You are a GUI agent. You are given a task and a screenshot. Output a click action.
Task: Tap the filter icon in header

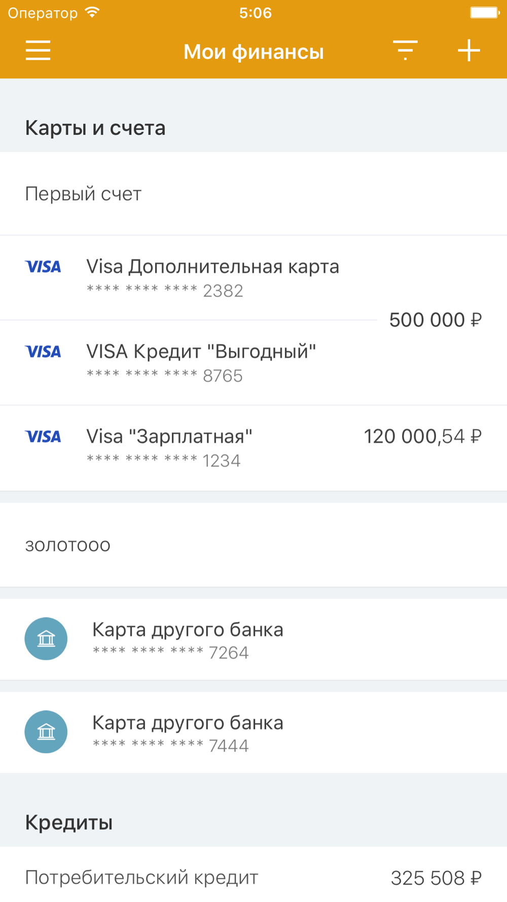(405, 51)
